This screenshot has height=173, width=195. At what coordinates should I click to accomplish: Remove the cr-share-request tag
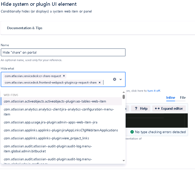pos(64,76)
